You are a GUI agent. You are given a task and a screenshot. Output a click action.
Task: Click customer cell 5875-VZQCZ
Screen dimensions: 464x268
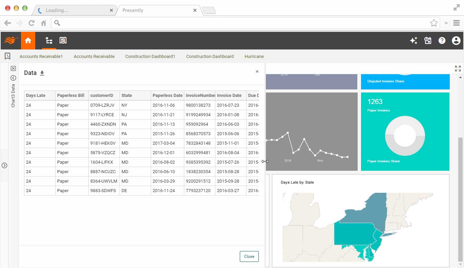click(x=104, y=153)
